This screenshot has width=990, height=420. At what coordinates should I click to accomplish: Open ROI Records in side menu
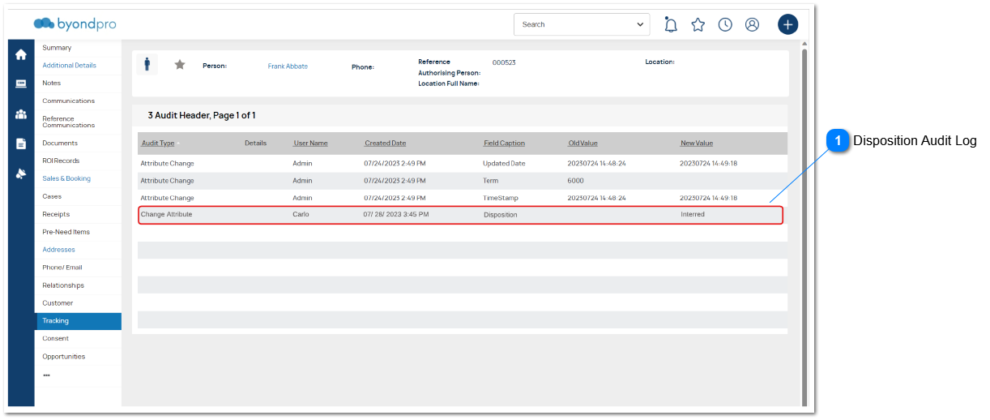[x=61, y=161]
